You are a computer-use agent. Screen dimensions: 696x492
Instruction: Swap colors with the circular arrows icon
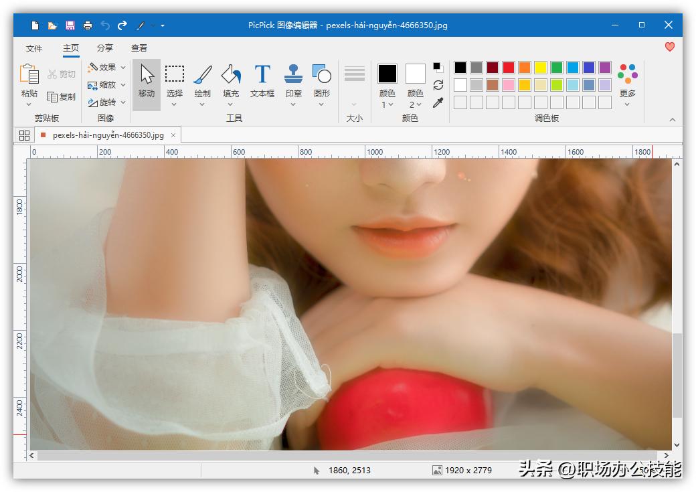[438, 85]
